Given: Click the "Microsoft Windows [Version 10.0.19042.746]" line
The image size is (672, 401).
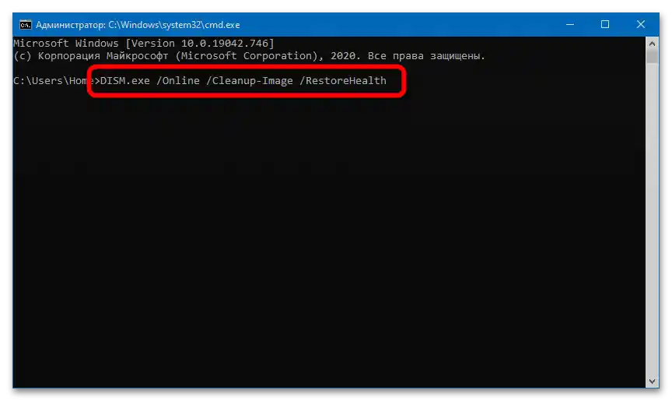Looking at the screenshot, I should (144, 44).
